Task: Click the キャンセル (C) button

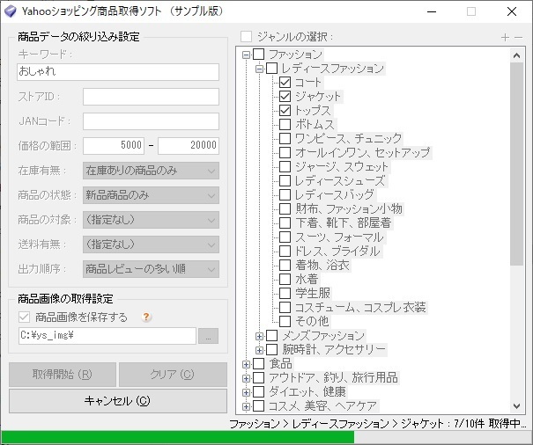Action: point(118,401)
